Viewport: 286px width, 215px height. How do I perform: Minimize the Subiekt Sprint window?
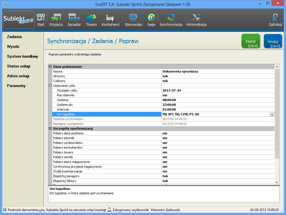click(x=260, y=3)
